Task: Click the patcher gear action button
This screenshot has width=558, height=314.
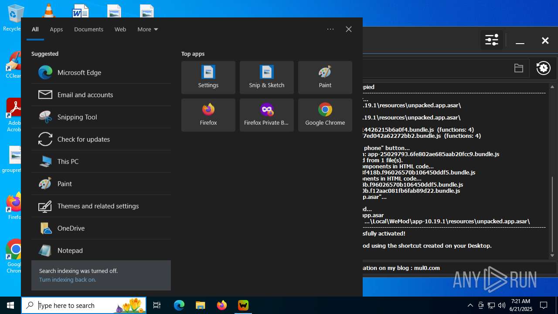Action: tap(544, 68)
